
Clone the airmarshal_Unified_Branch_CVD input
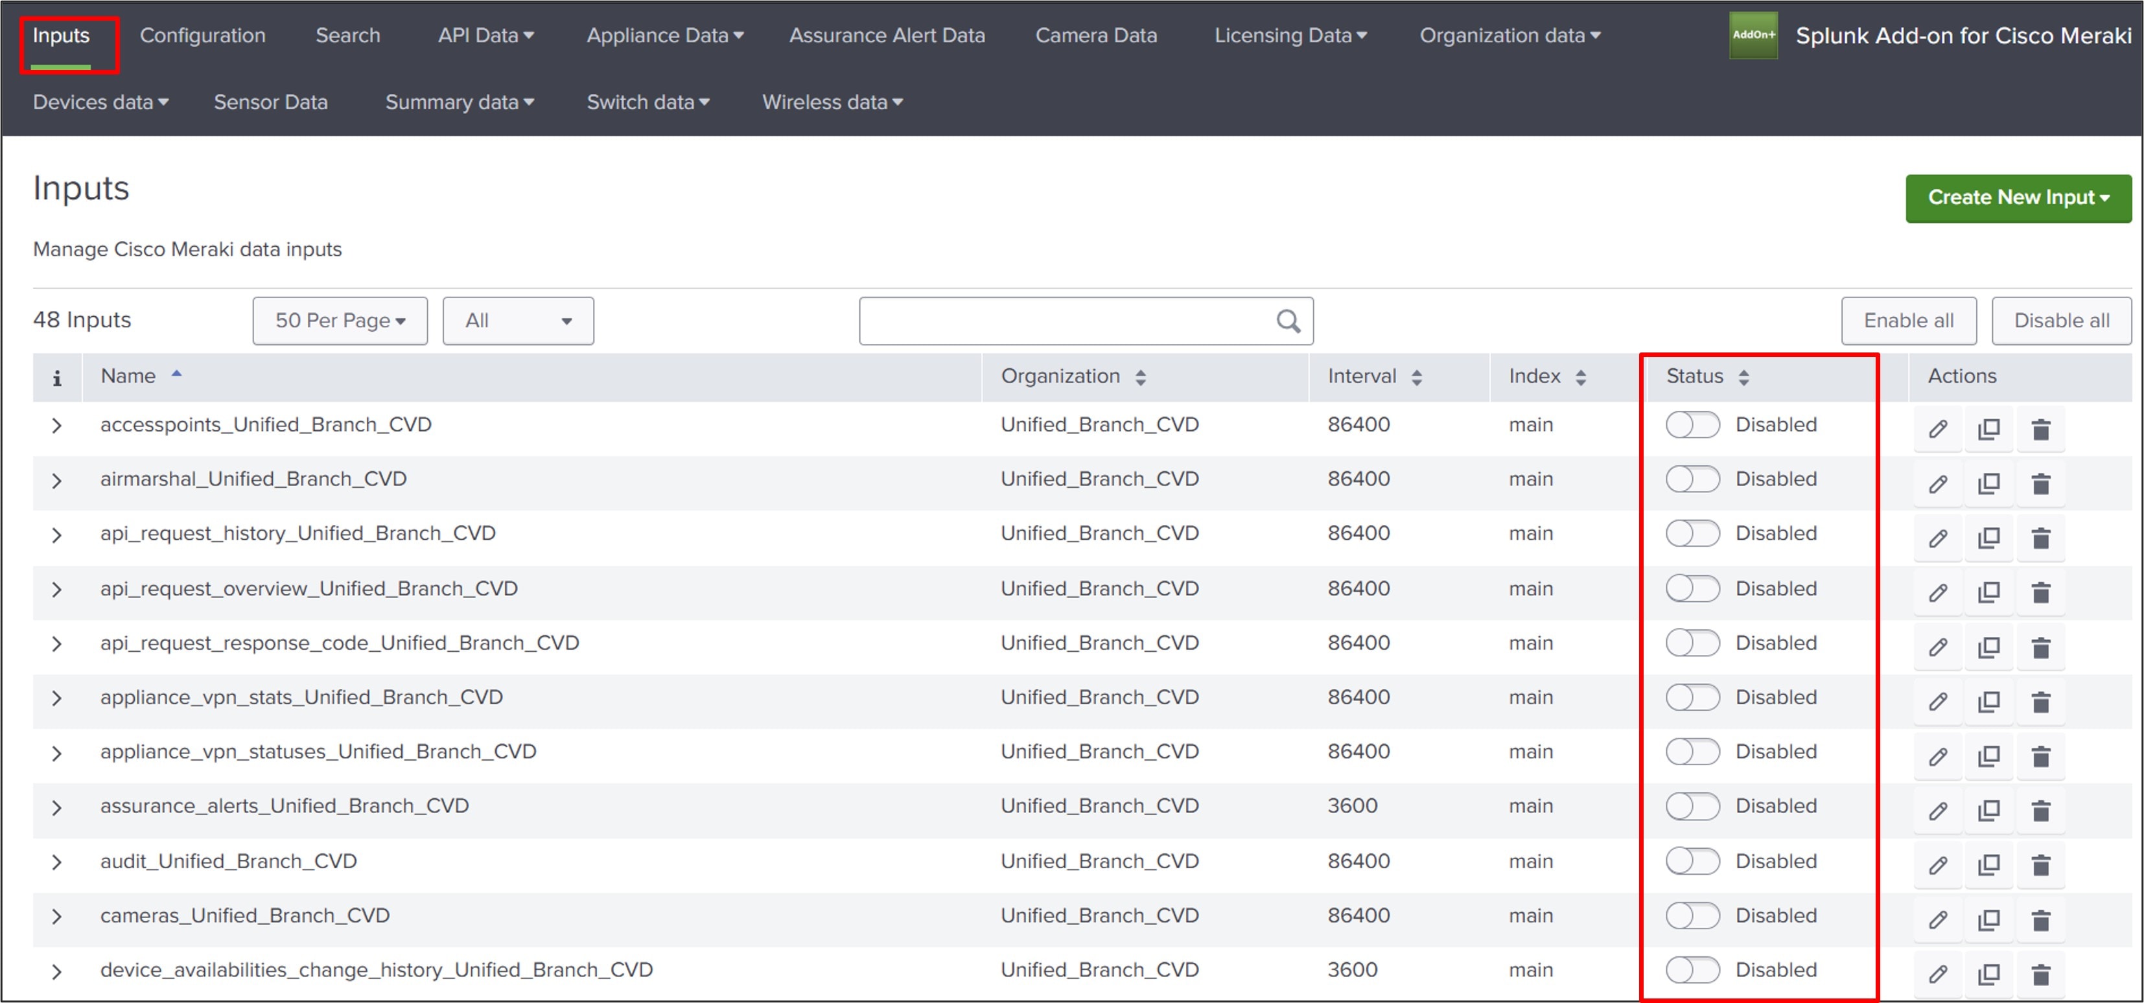pos(1988,483)
